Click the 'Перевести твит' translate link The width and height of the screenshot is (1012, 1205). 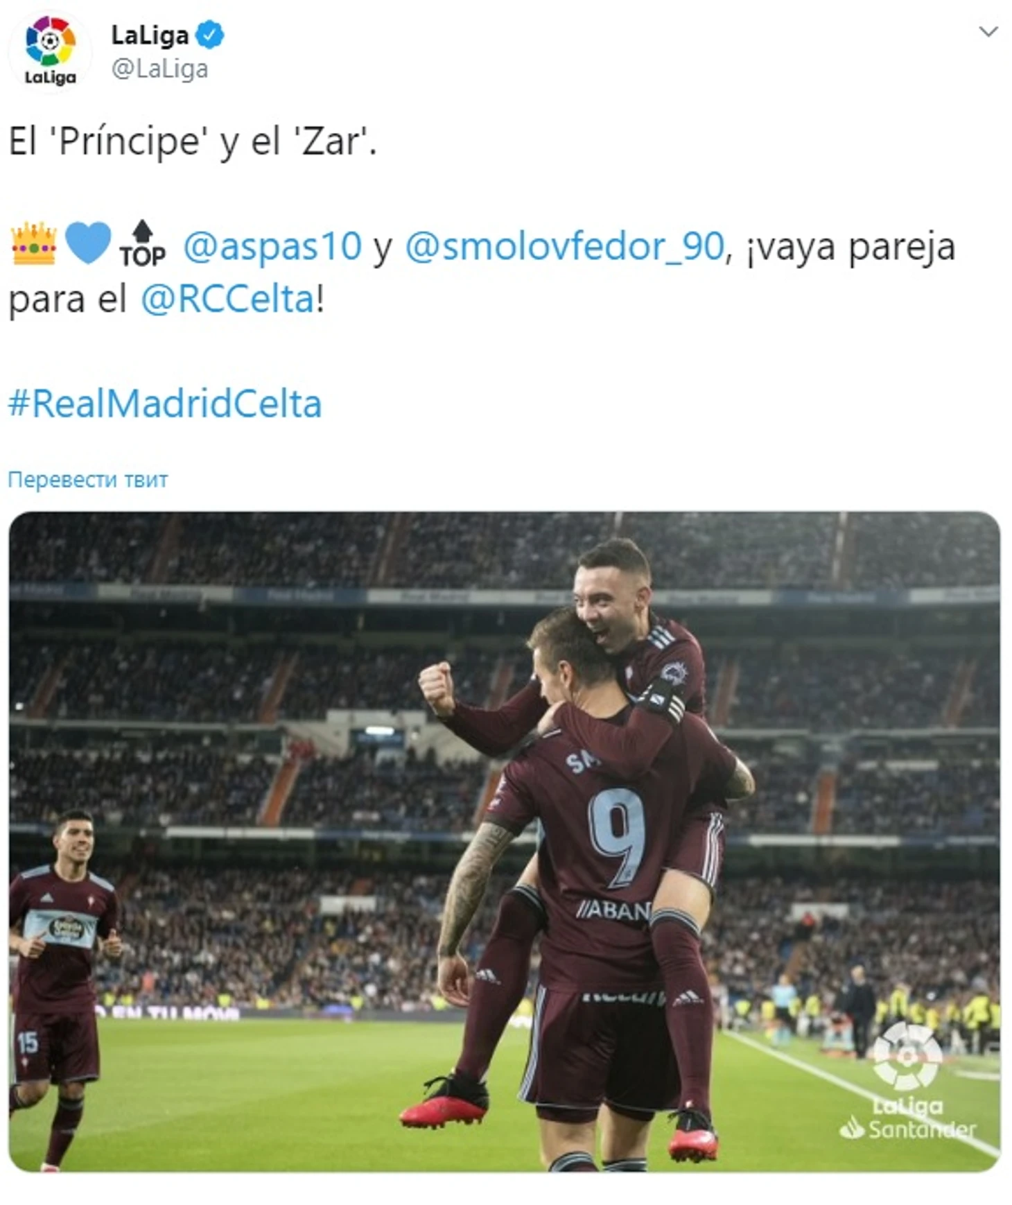(88, 480)
